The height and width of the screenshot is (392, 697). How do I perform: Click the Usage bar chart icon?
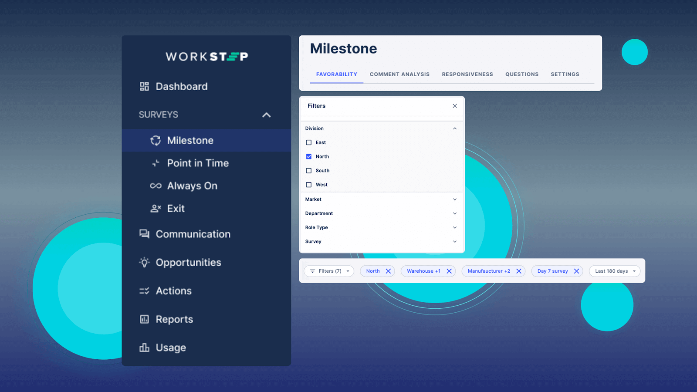pos(144,348)
